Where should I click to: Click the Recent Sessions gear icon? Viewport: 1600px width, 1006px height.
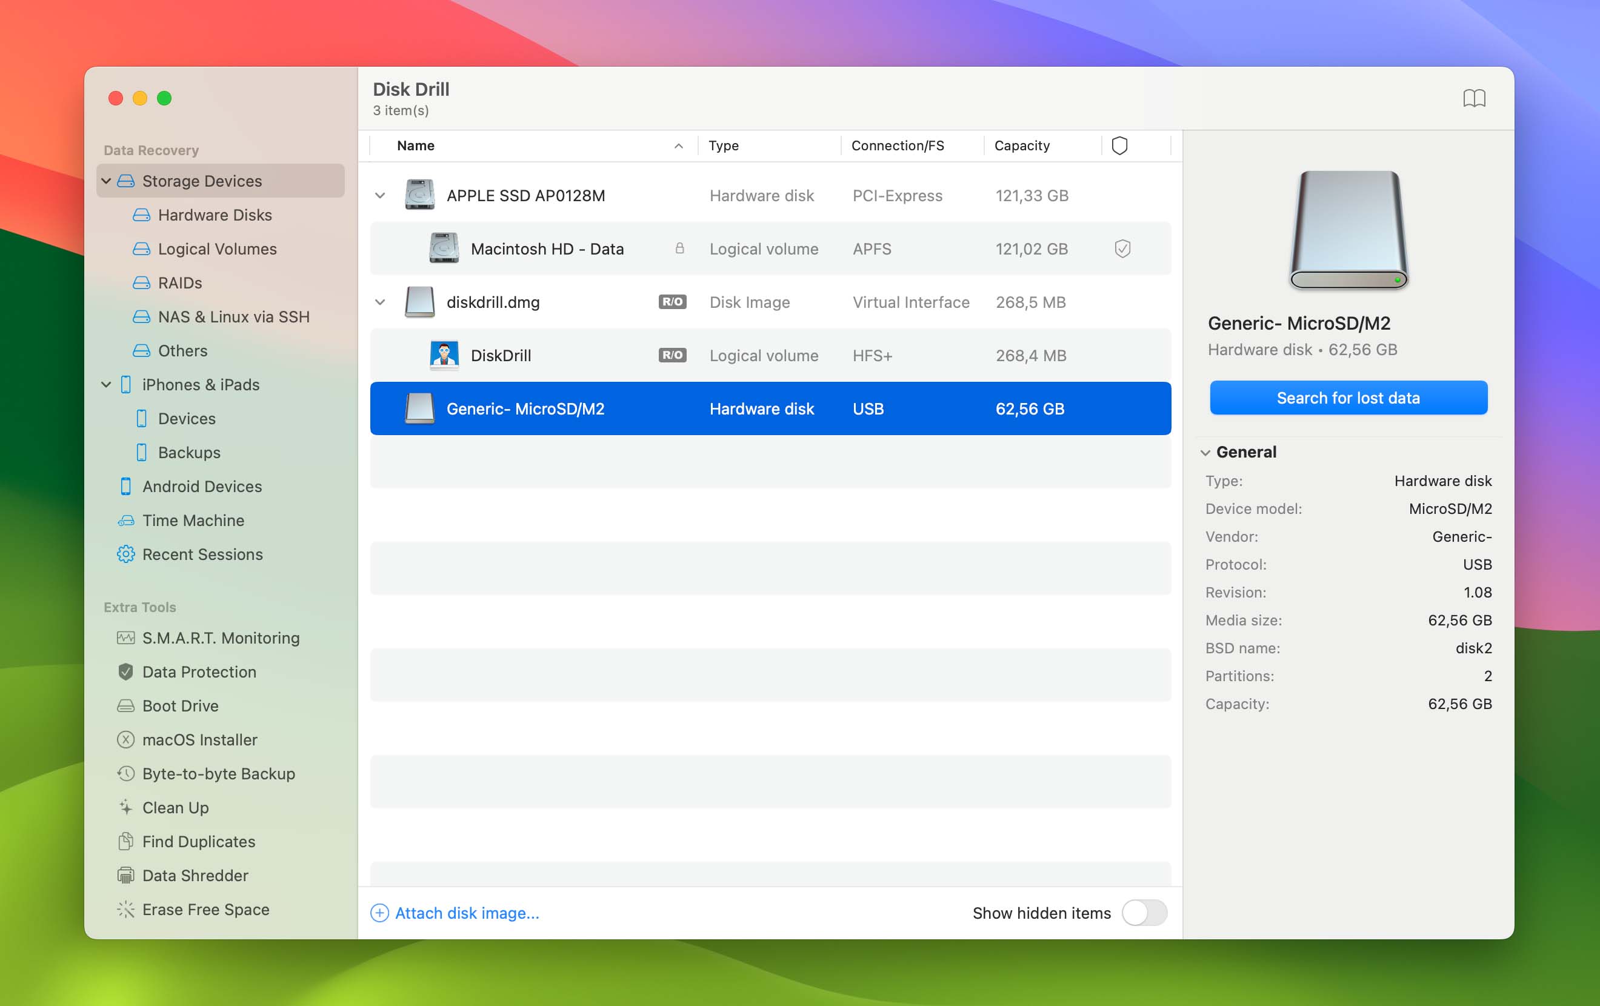click(125, 554)
